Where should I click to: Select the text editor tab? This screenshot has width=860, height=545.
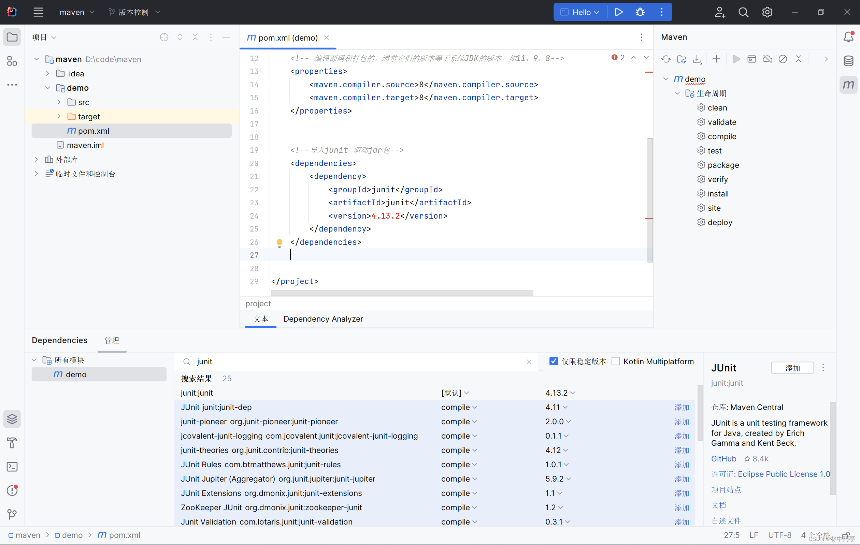(x=261, y=319)
